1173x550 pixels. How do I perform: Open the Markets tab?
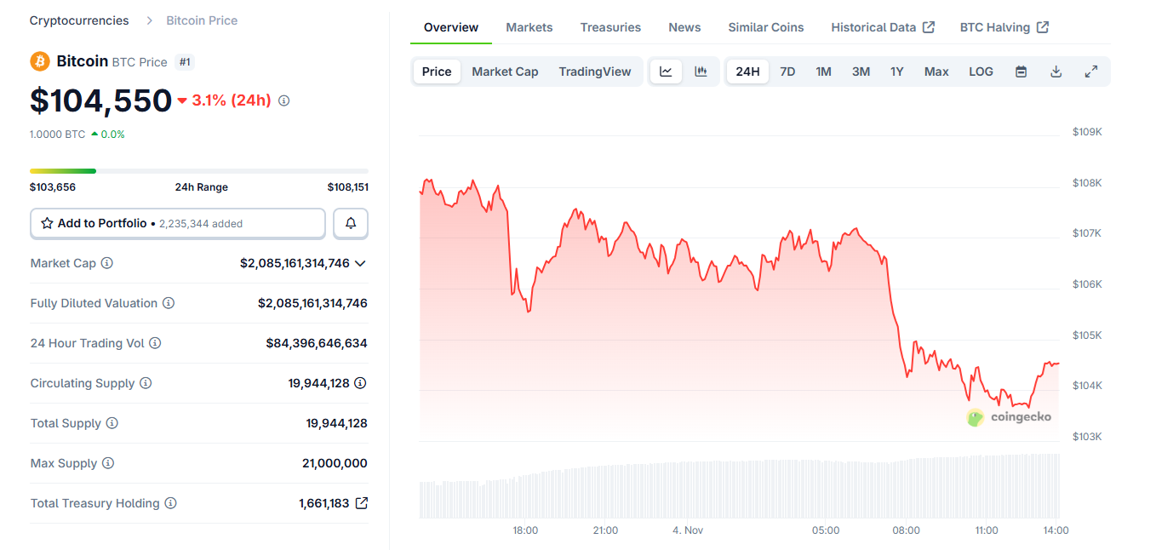[x=529, y=27]
